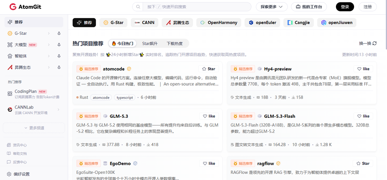Expand the 智能体 sidebar chevron
The image size is (387, 180).
click(49, 56)
